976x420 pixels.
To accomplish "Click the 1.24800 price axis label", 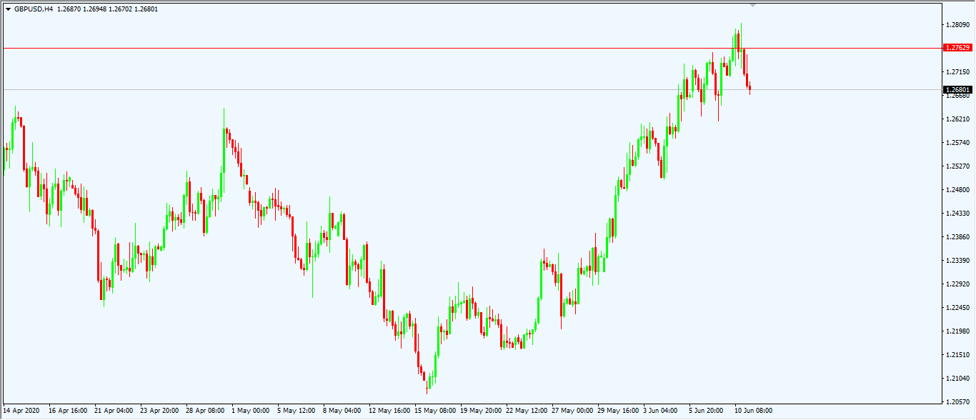I will (957, 190).
